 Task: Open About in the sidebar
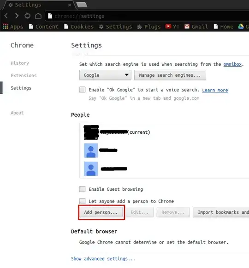(17, 113)
